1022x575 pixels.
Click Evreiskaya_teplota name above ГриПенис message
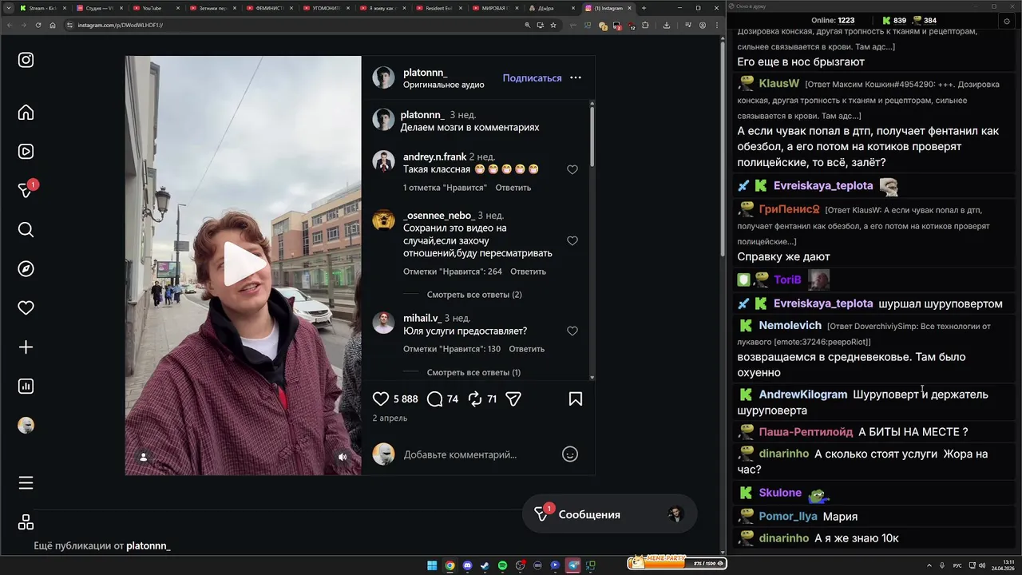pyautogui.click(x=823, y=185)
